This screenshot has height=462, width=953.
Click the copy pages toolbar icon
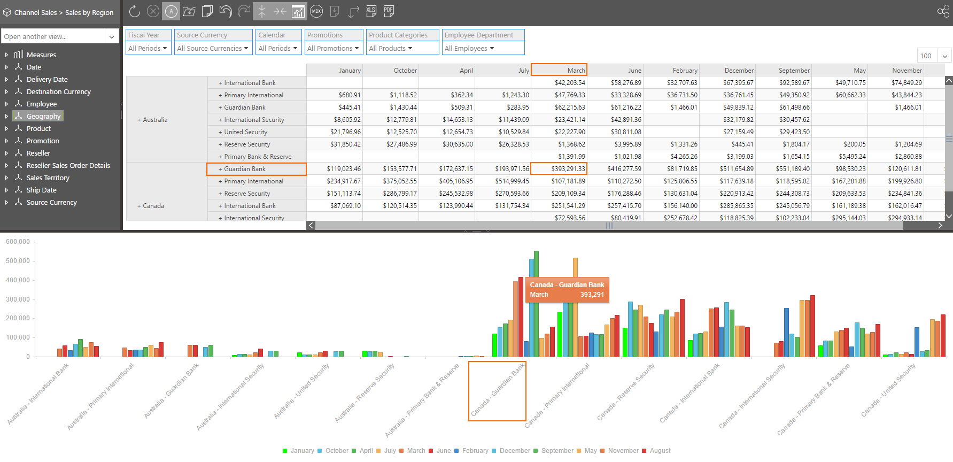(207, 11)
